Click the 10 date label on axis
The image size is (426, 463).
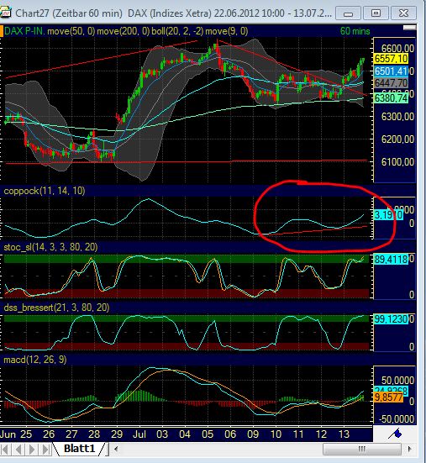276,434
